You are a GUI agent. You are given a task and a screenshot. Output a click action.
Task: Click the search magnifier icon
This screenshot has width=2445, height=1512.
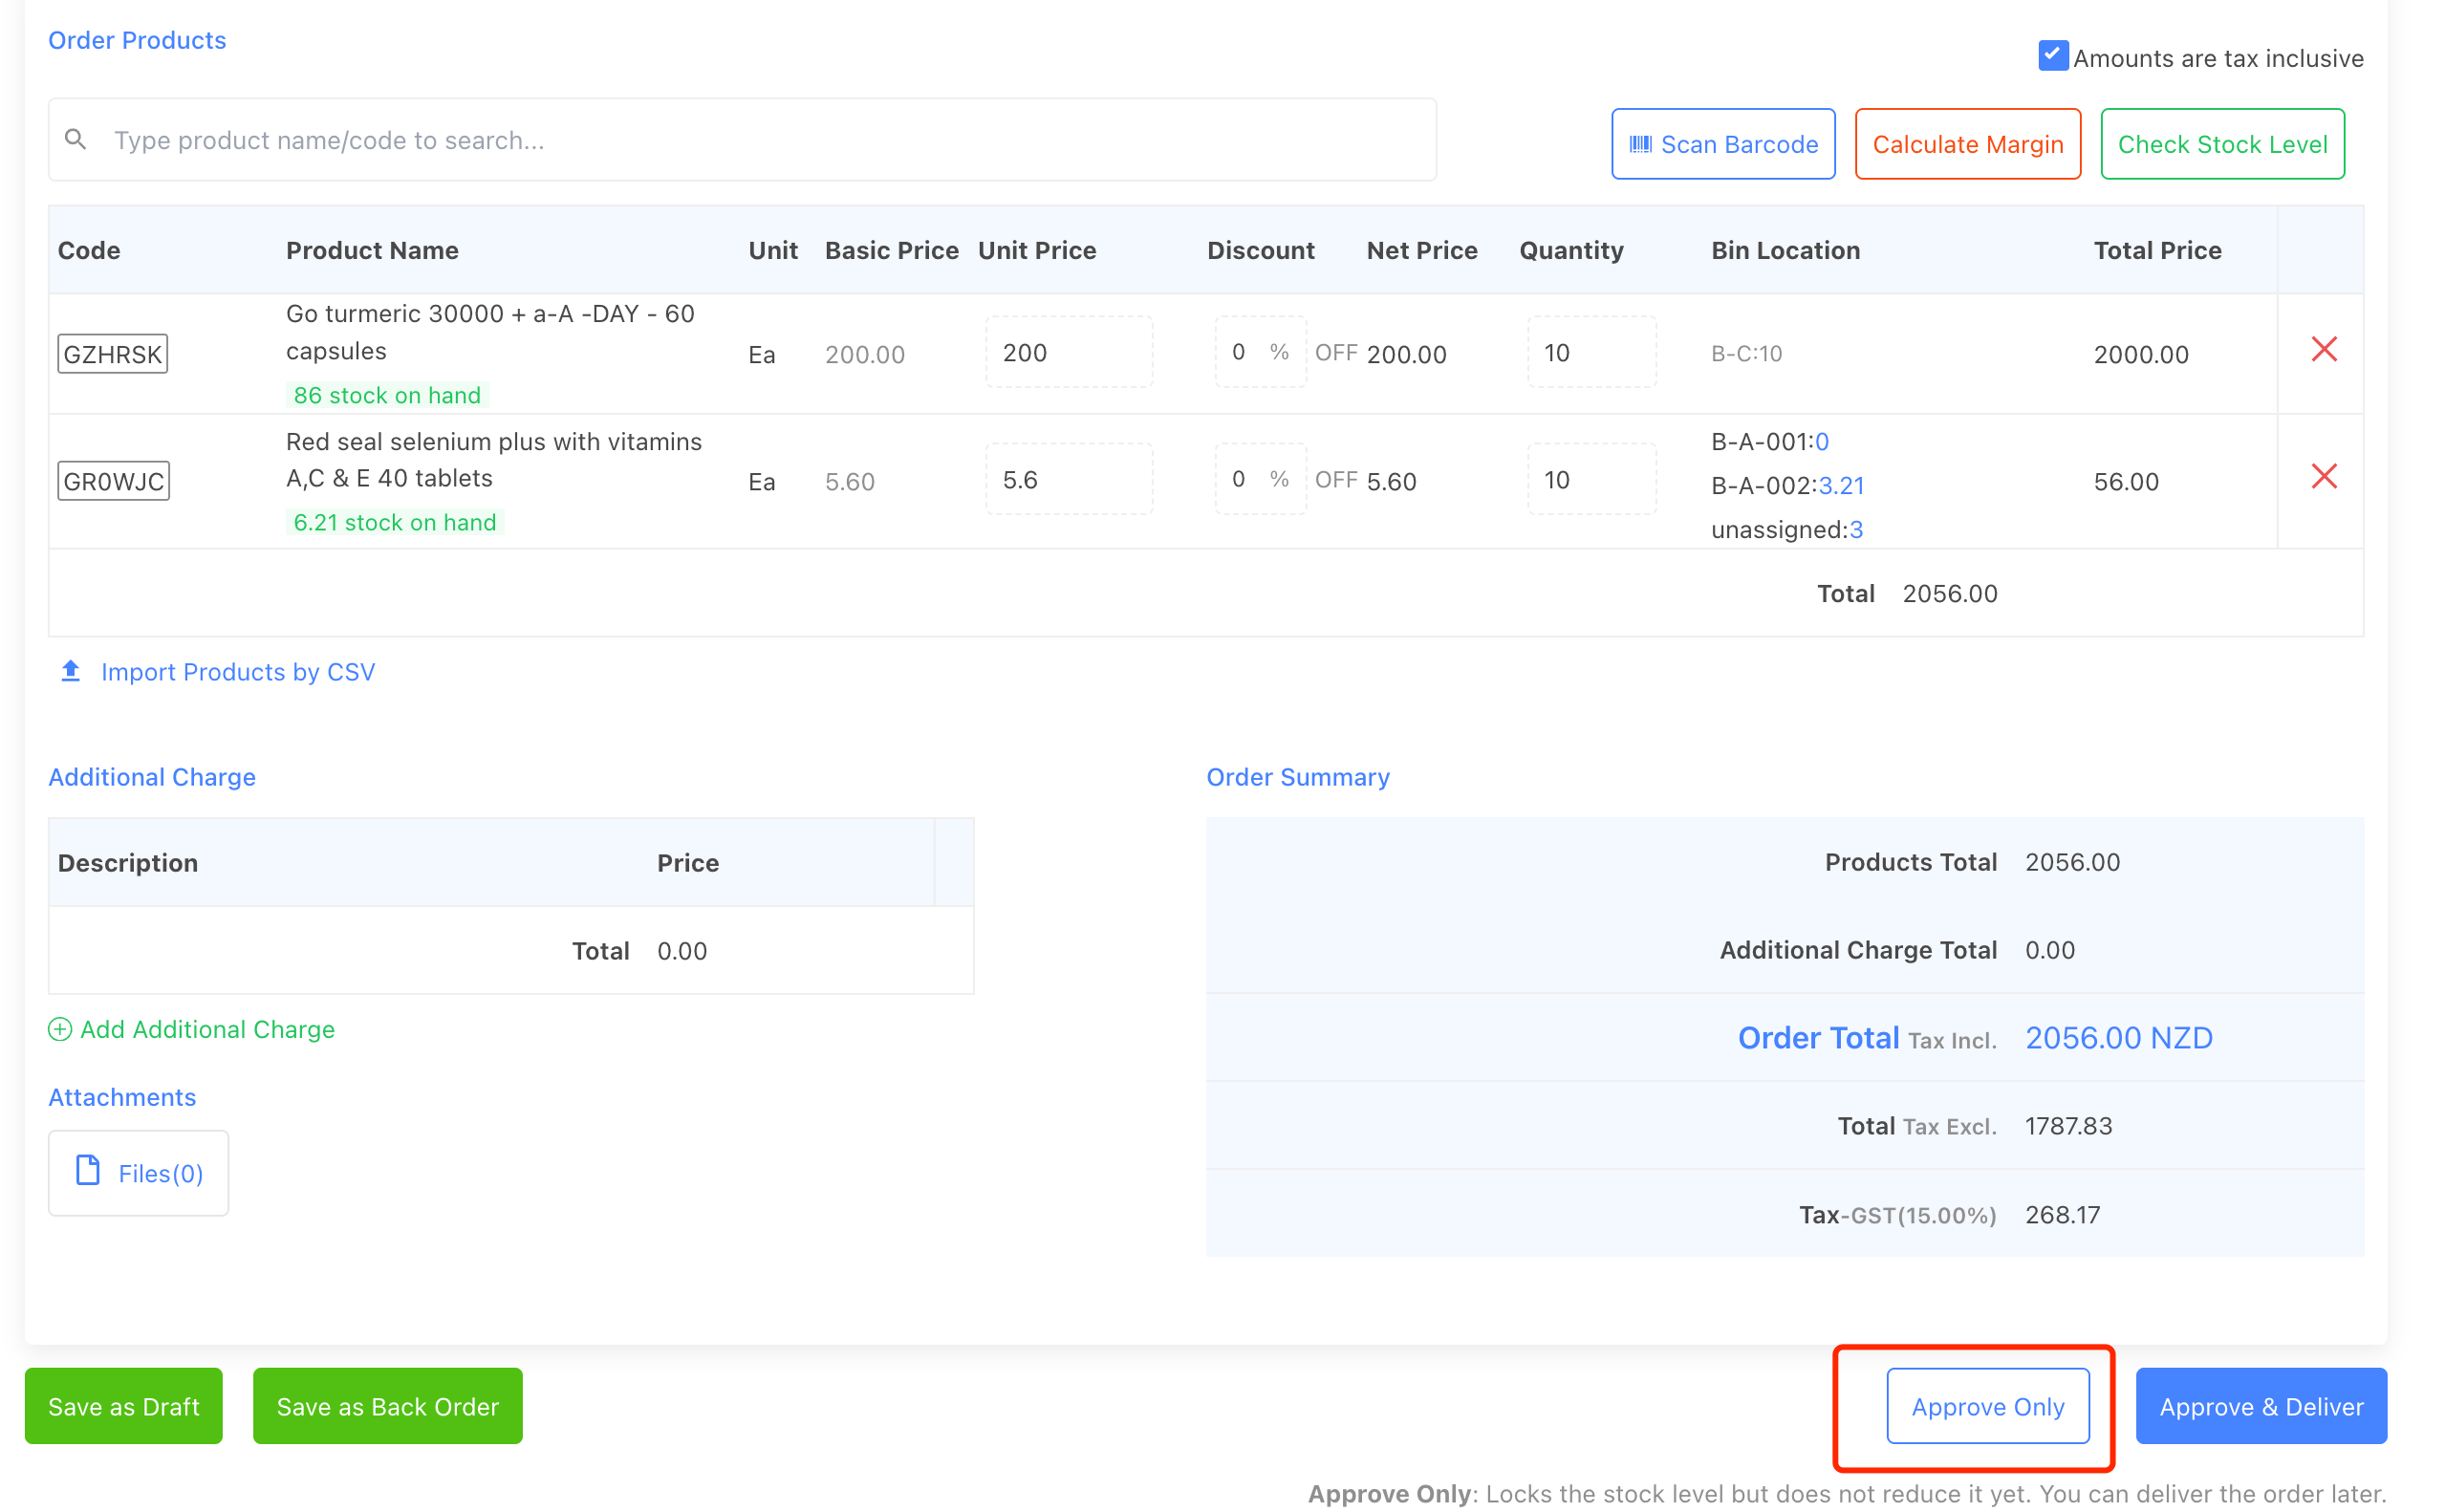pos(75,139)
